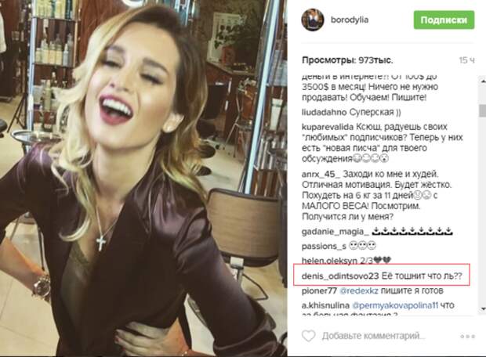Open pioner77 commenter profile

319,290
